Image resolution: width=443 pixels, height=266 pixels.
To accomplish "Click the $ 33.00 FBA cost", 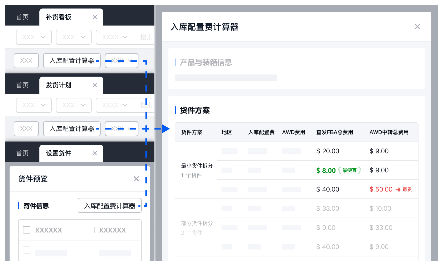I will 328,209.
